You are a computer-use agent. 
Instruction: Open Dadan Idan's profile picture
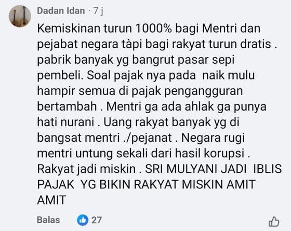[20, 16]
